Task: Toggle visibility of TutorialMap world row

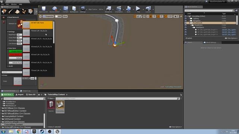Action: pyautogui.click(x=186, y=16)
